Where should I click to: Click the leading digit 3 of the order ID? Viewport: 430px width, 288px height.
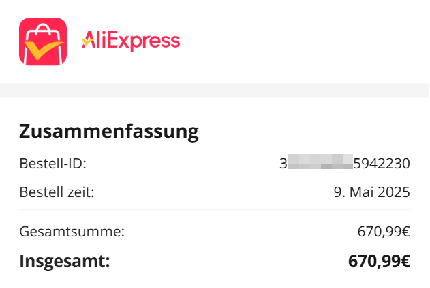click(283, 164)
